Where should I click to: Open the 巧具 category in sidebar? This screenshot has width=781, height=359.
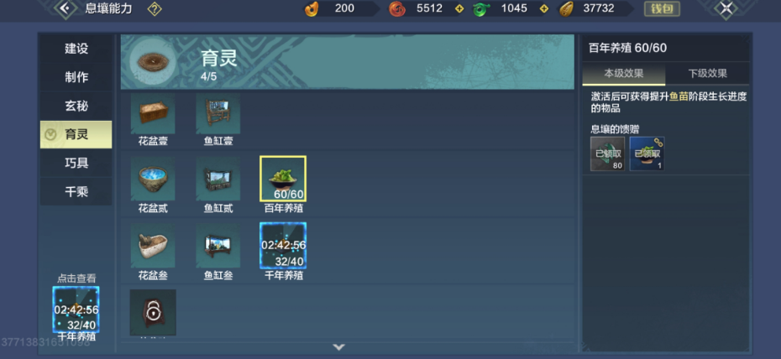(x=76, y=163)
